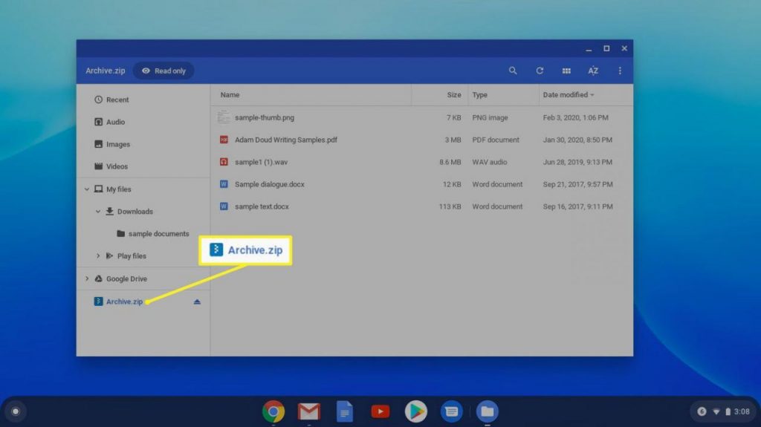Click the Feb 3, 2020, 1:06 PM date
This screenshot has height=427, width=761.
(x=575, y=117)
